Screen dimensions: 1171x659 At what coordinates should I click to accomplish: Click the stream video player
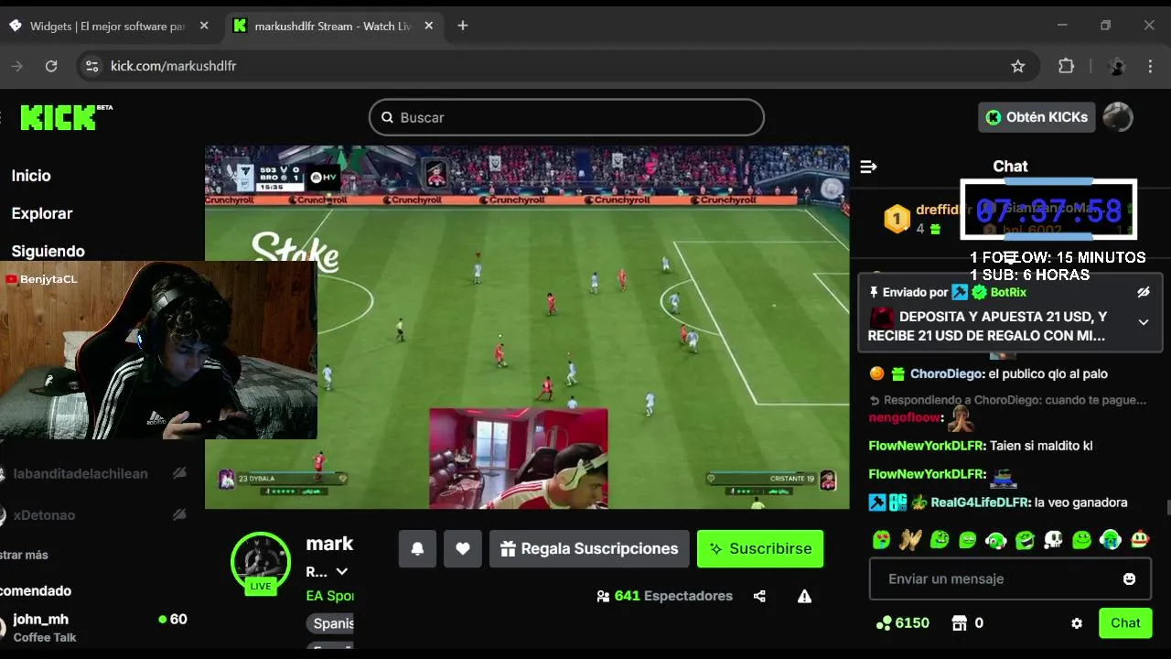(527, 327)
